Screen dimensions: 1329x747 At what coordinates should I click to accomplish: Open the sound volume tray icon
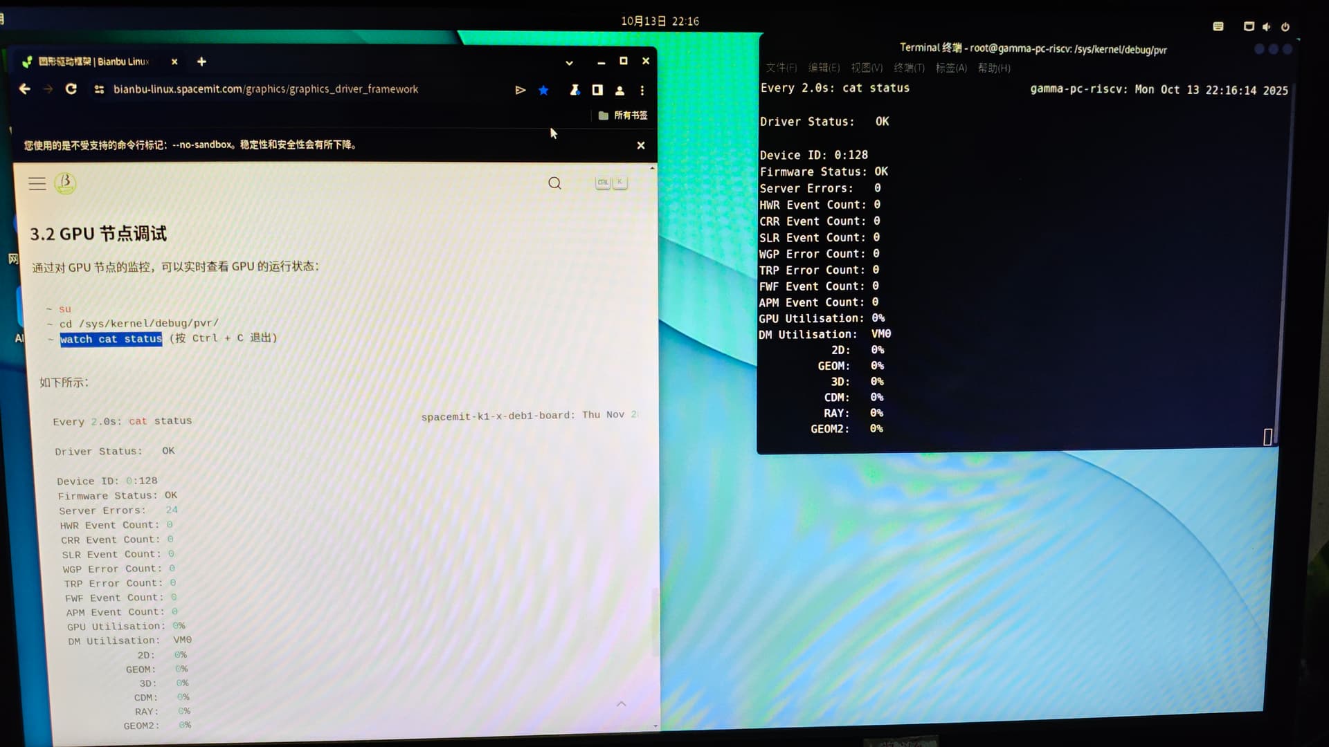(x=1266, y=26)
